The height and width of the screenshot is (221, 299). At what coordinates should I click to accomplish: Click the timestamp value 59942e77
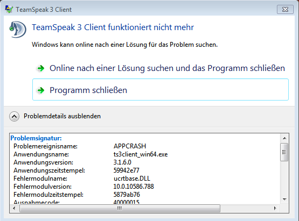coord(127,170)
